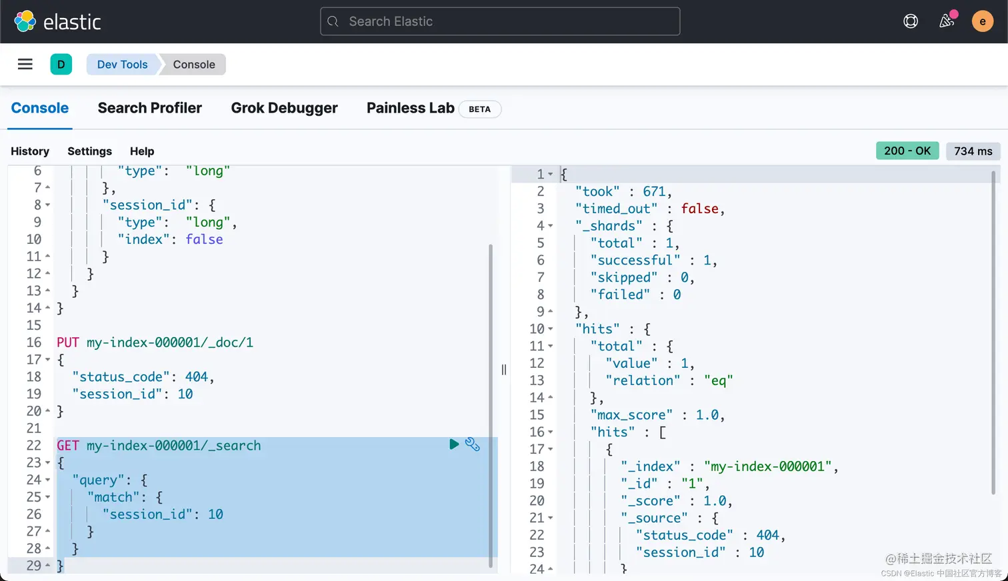This screenshot has width=1008, height=581.
Task: Collapse editor fold arrow at line 24
Action: click(x=47, y=480)
